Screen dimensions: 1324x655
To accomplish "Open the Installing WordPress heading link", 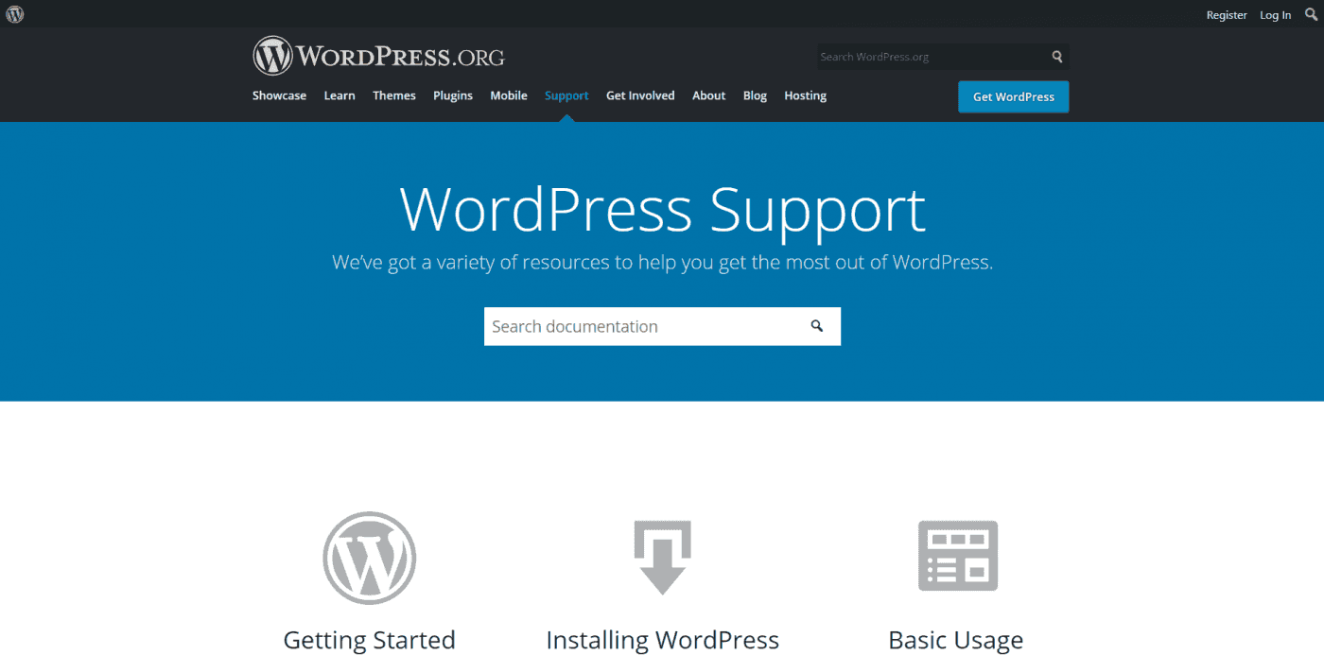I will tap(663, 640).
